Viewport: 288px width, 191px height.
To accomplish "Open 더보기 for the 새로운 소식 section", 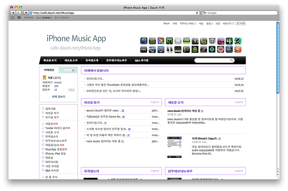I will click(x=238, y=102).
